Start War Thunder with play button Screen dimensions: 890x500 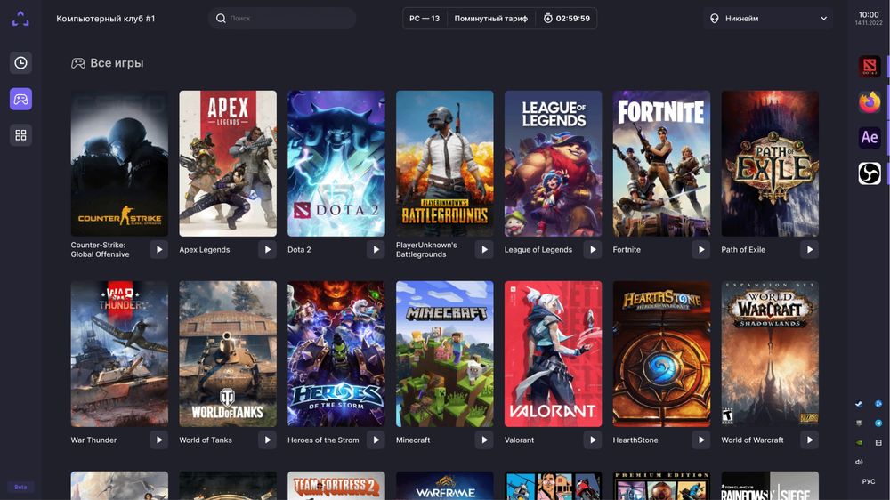[x=159, y=440]
